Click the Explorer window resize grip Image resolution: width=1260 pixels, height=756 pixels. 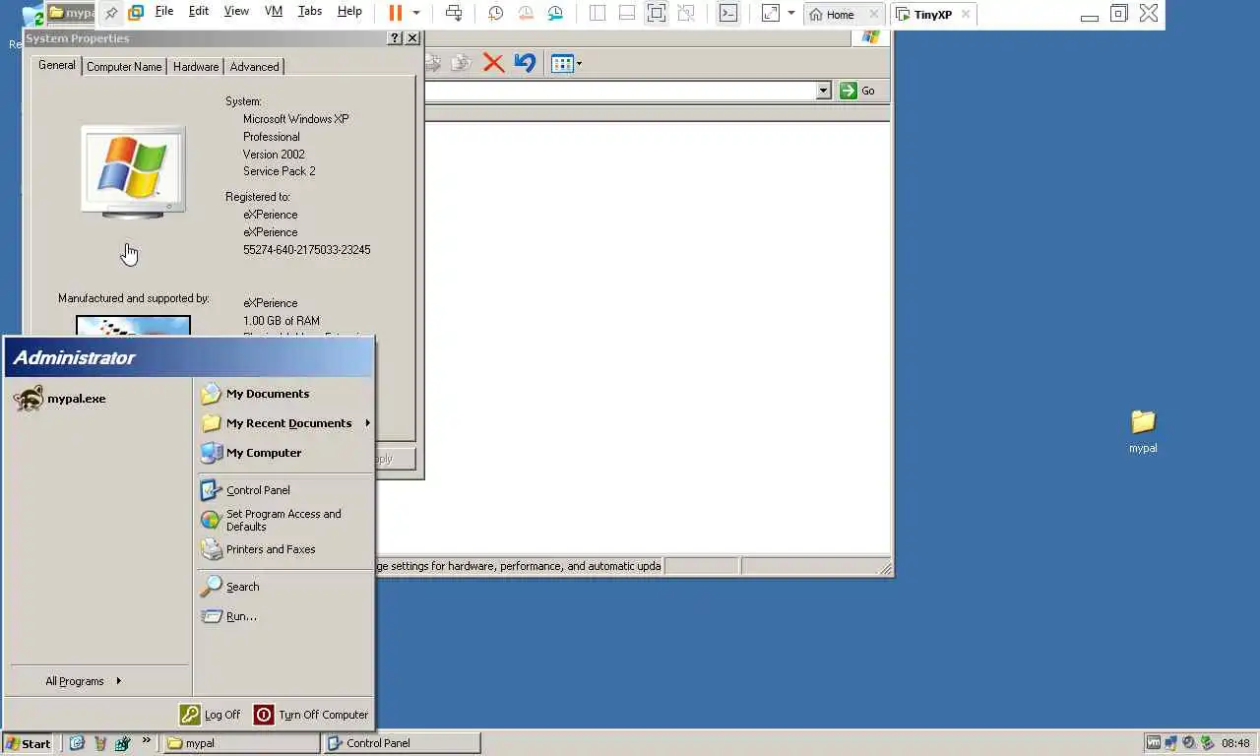884,568
